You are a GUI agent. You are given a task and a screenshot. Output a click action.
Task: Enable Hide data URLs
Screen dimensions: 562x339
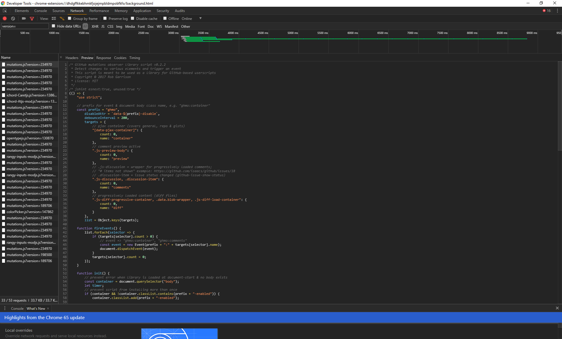click(54, 26)
